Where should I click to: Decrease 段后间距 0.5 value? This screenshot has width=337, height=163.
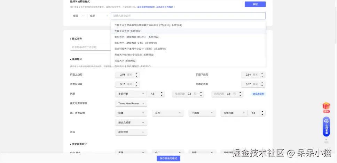point(240,95)
